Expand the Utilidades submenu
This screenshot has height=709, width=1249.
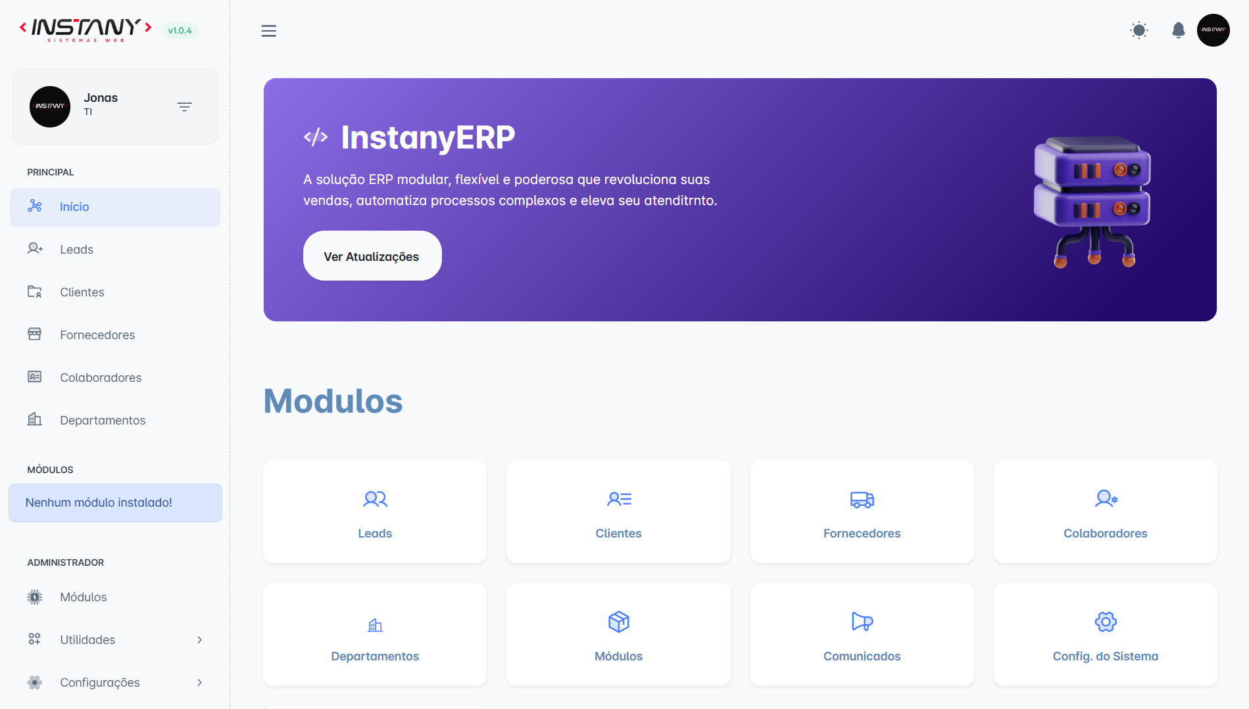point(199,640)
